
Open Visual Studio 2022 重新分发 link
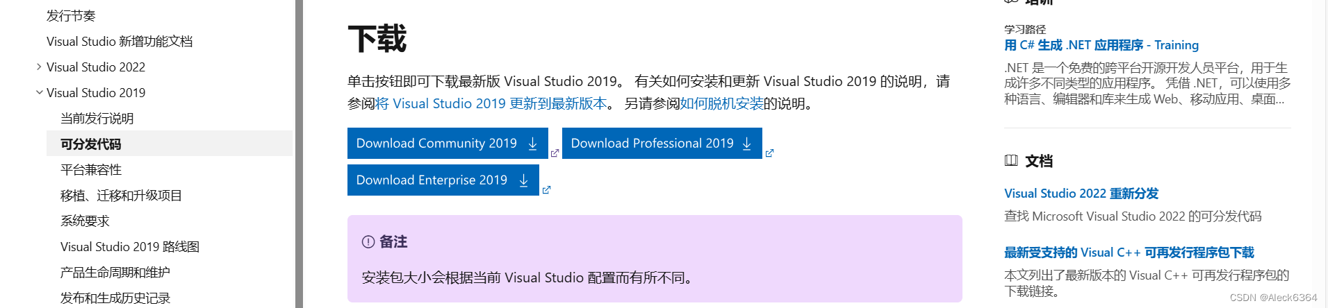(x=1081, y=194)
